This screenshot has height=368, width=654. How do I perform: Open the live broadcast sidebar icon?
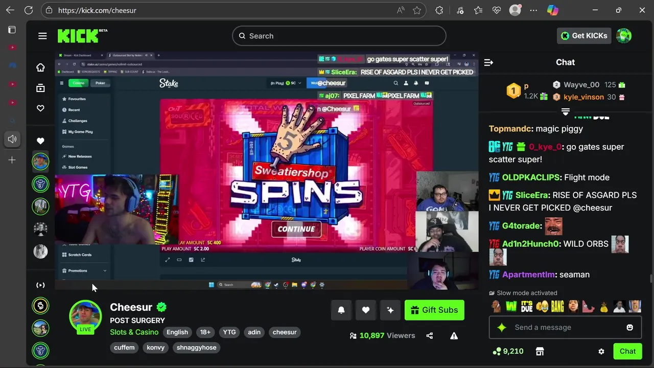(40, 285)
